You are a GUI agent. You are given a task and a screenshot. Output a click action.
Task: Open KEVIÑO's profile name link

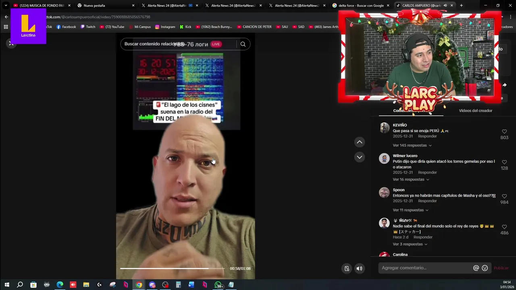[400, 125]
